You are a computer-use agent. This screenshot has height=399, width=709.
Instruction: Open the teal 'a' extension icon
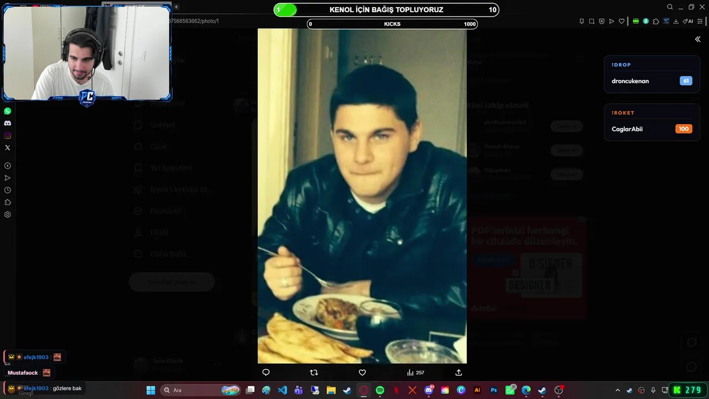[x=646, y=21]
